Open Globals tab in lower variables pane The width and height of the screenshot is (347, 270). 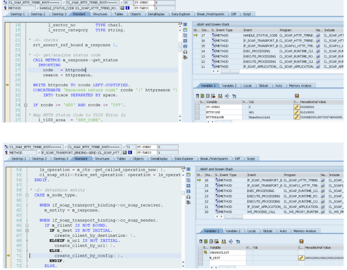[x=267, y=231]
